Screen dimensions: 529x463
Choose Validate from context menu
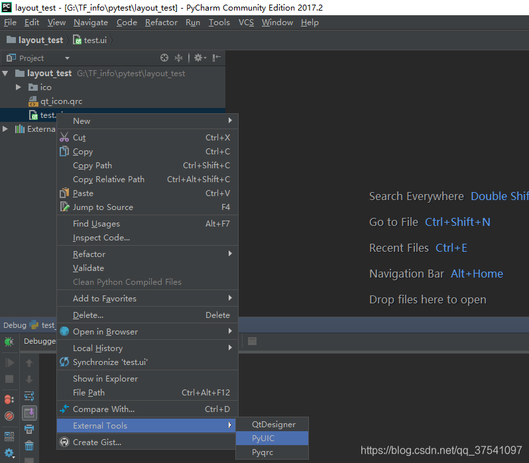(x=147, y=268)
